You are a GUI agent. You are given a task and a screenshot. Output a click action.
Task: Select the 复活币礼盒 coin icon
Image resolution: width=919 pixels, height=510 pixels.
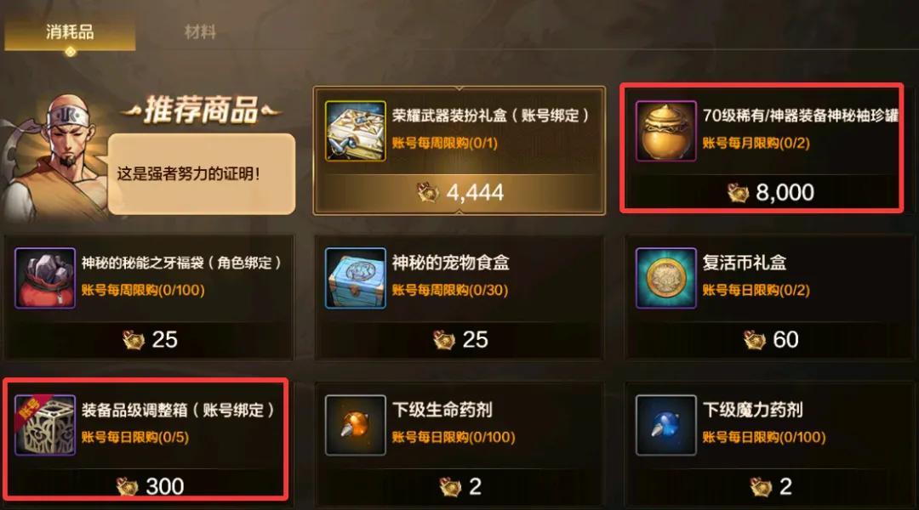665,278
